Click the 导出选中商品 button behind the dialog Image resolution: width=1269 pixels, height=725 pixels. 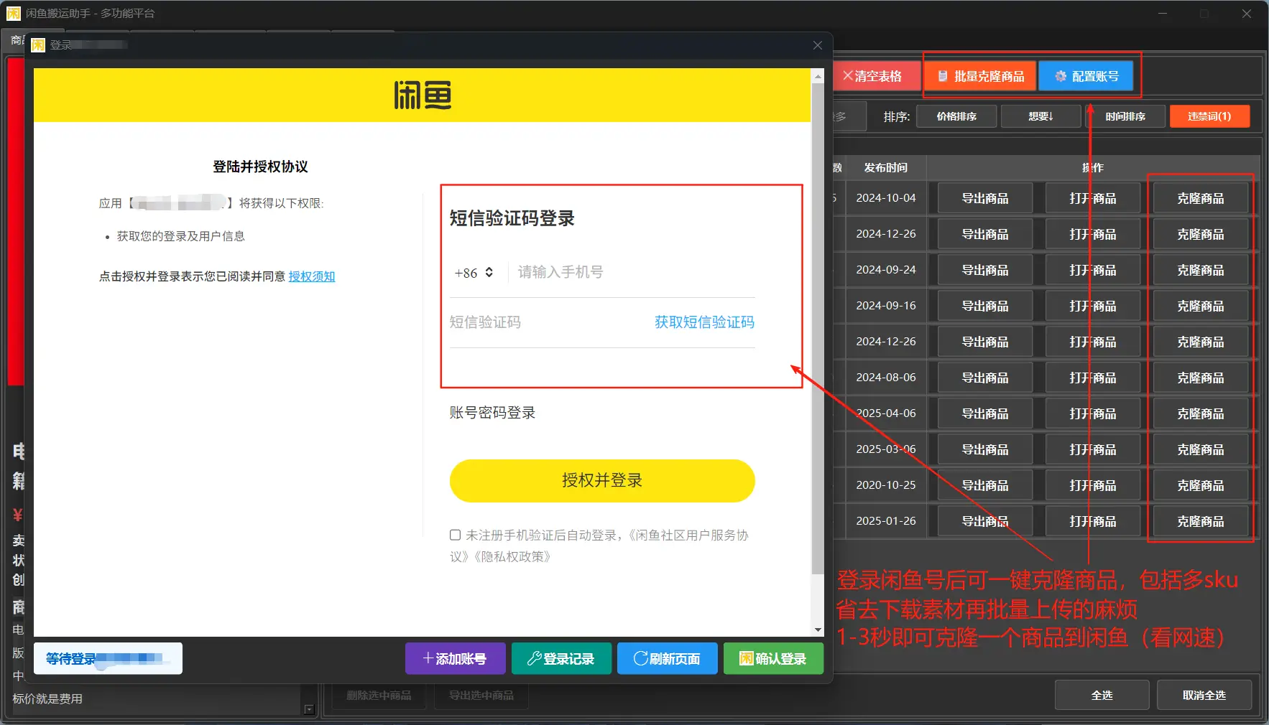tap(481, 696)
